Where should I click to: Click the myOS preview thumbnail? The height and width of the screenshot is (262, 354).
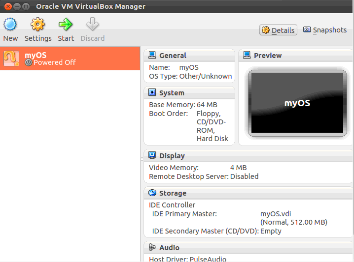[297, 103]
